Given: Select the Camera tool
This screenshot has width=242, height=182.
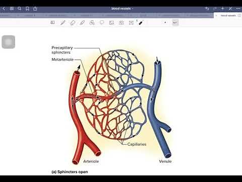Looking at the screenshot, I should (122, 23).
